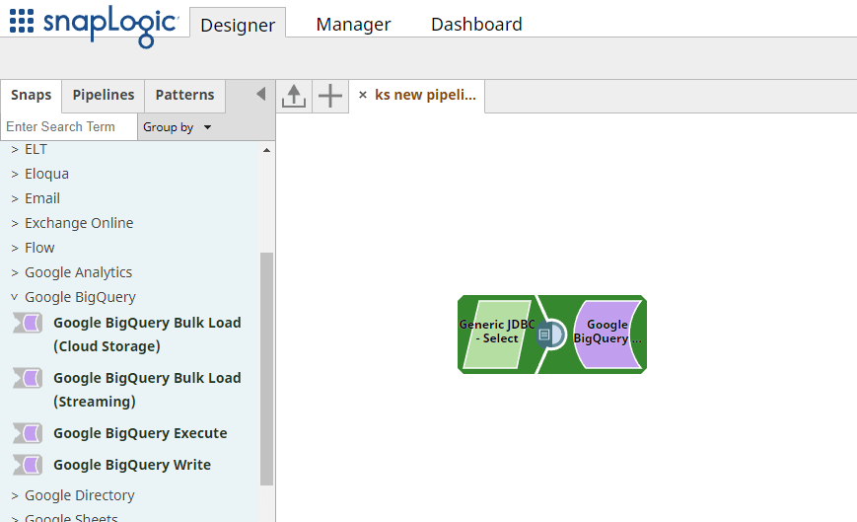
Task: Create new pipeline with plus icon
Action: coord(330,96)
